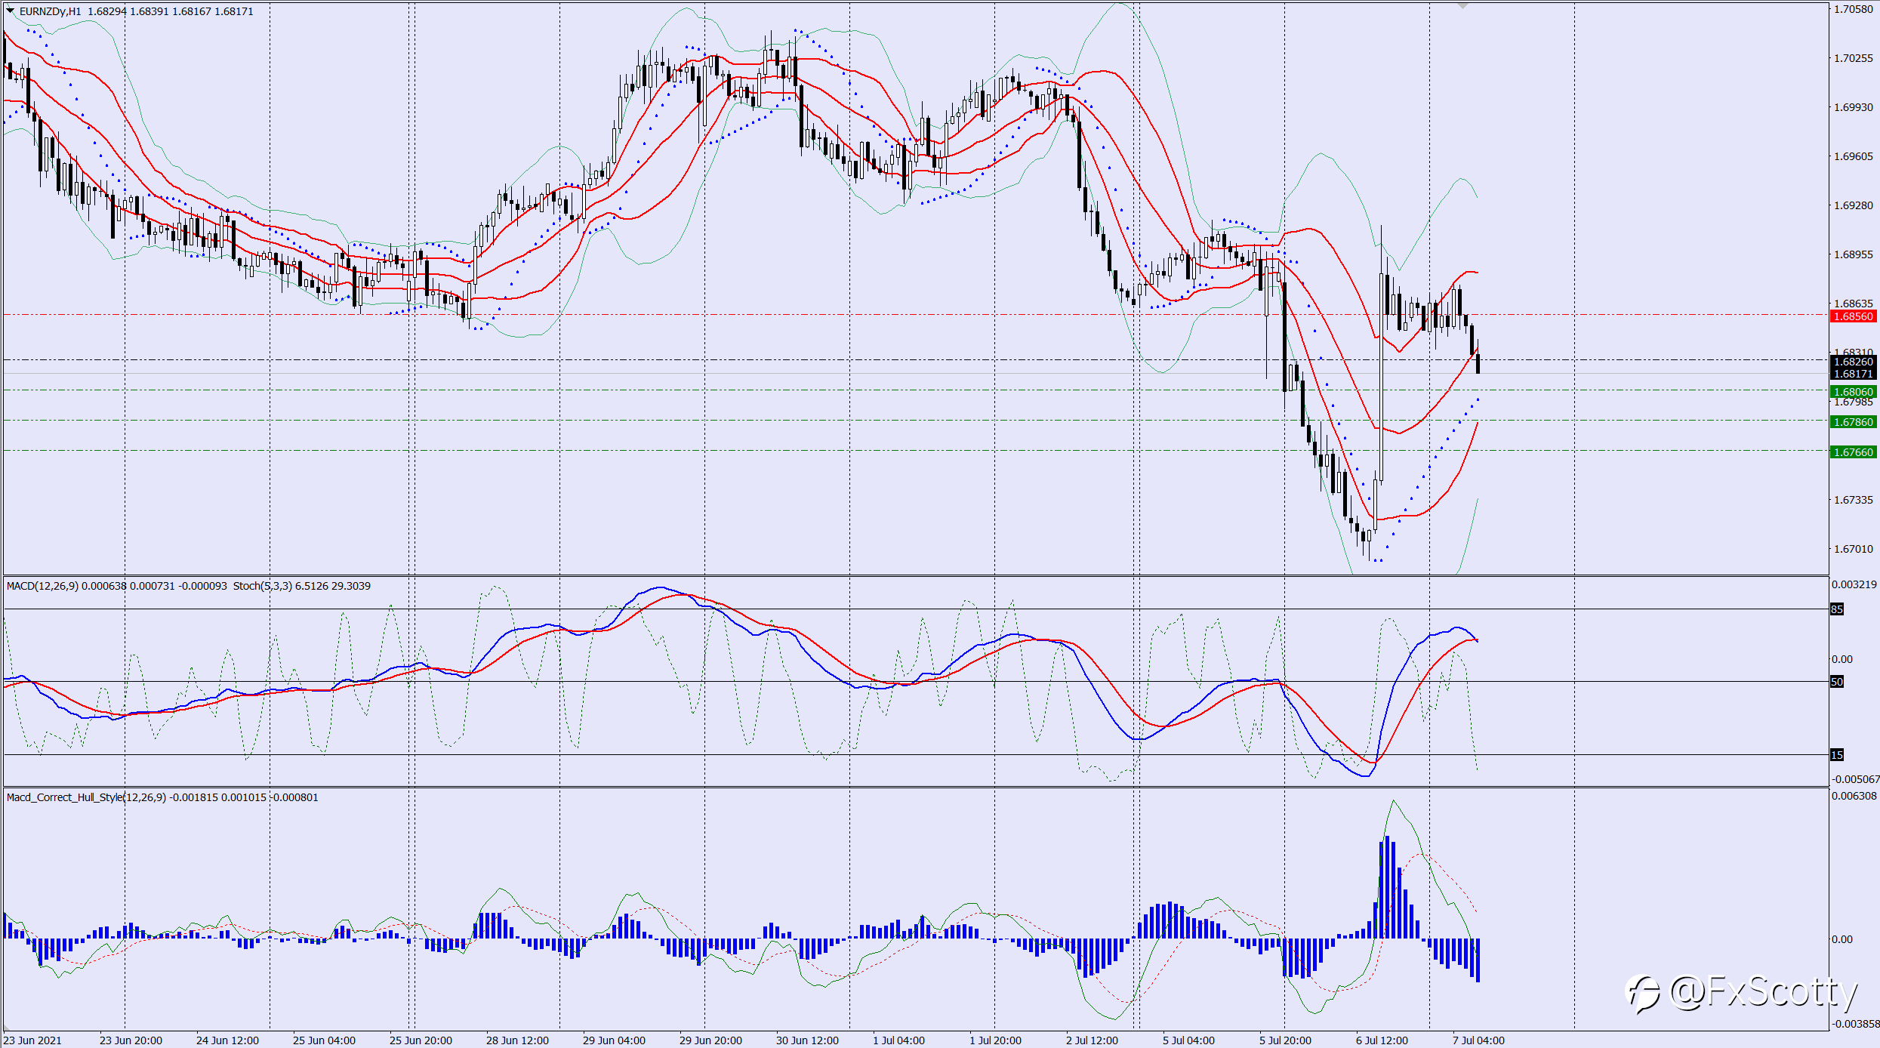The height and width of the screenshot is (1048, 1880).
Task: Click the 29 Jun 04:00 time label
Action: (614, 1040)
